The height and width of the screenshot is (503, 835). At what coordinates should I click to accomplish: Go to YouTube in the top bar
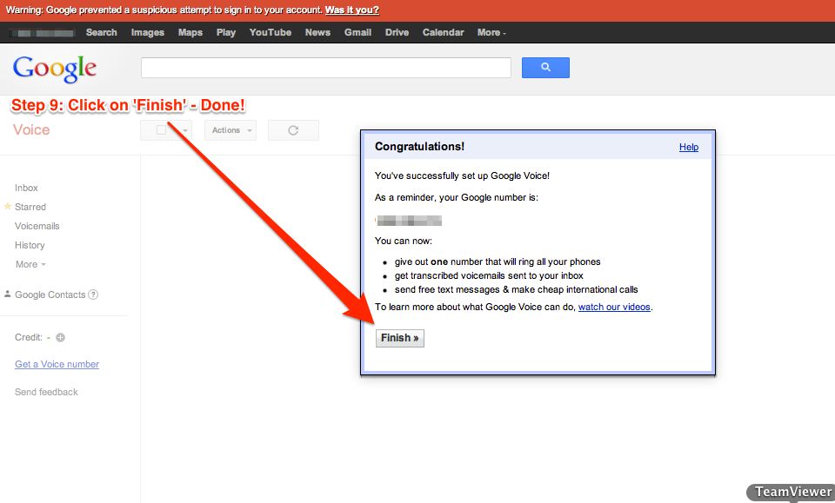[271, 32]
